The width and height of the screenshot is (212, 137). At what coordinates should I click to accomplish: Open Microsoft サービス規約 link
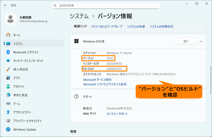click(97, 80)
